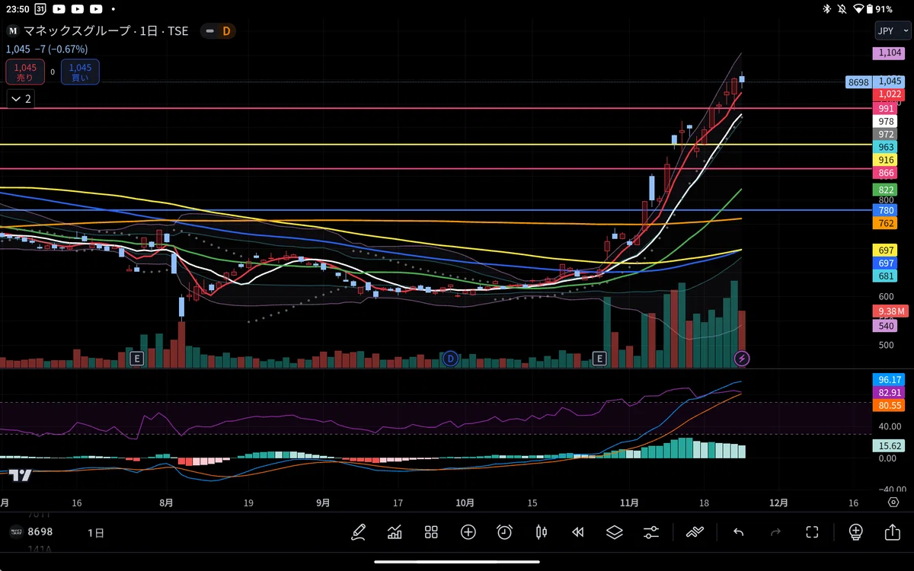Select the pink 991 price label

point(886,109)
